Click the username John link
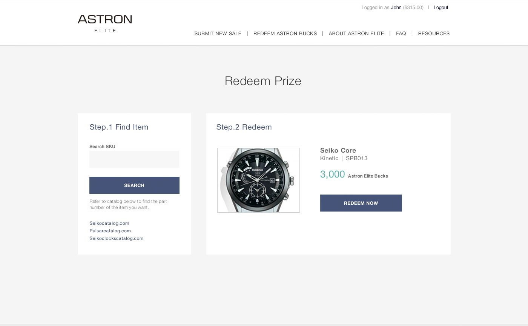Screen dimensions: 528x326 (396, 8)
